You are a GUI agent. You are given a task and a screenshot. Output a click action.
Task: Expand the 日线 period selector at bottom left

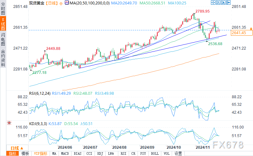pos(17,148)
